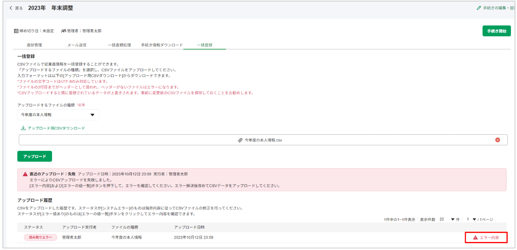Image resolution: width=517 pixels, height=250 pixels.
Task: Click the calendar icon beside 締め切り日
Action: 16,31
